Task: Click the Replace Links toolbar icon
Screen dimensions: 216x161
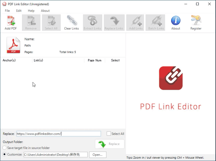Action: click(114, 23)
